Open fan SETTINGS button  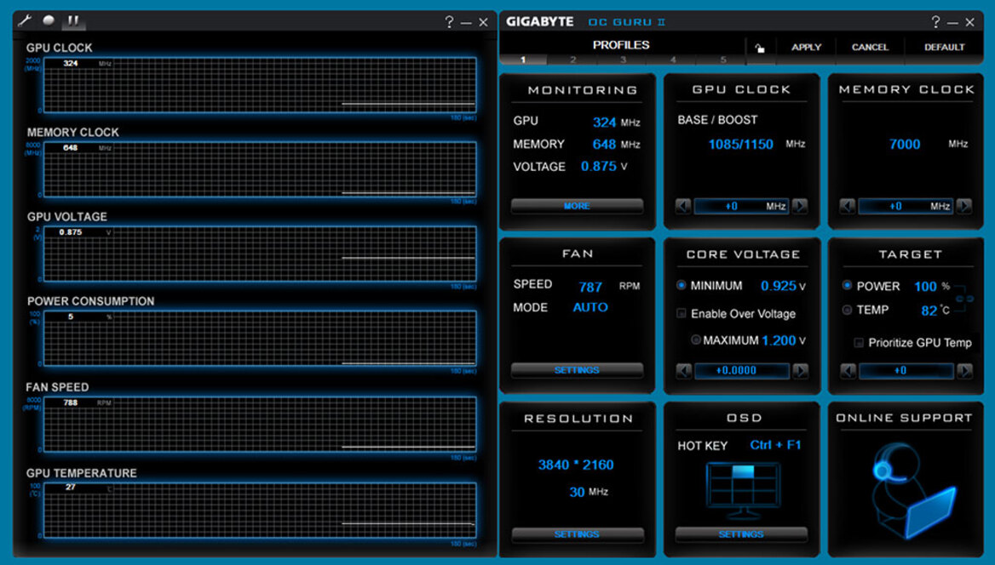point(577,369)
